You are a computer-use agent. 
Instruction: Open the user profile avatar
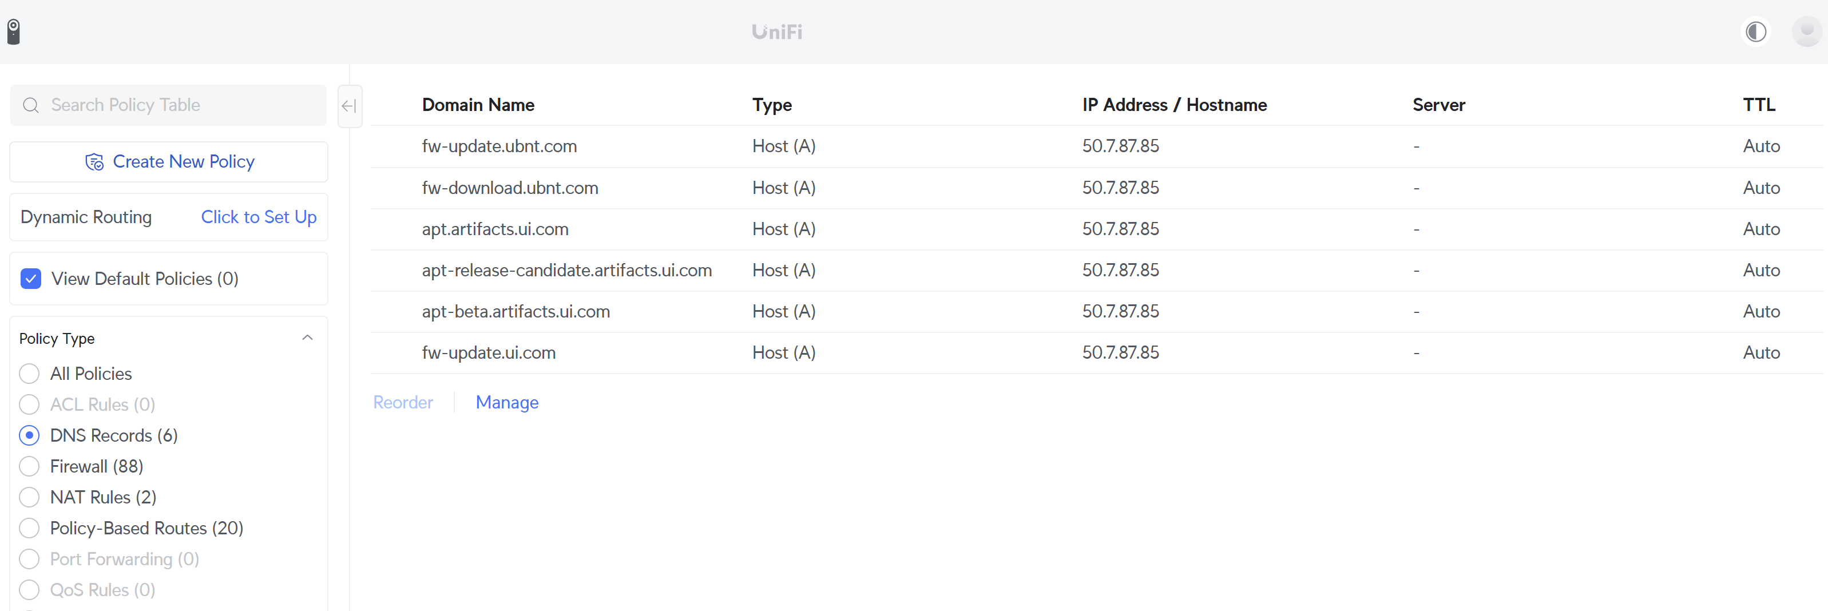1805,32
